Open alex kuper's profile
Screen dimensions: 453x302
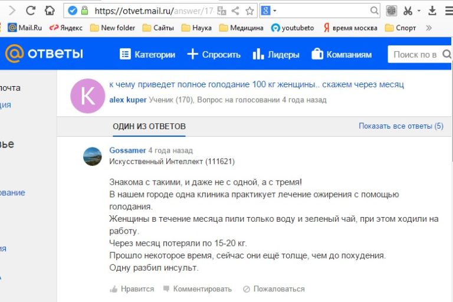127,100
